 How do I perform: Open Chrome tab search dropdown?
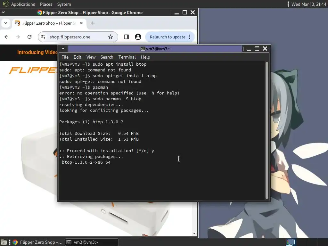click(6, 23)
